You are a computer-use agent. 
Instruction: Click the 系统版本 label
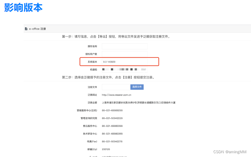(93, 62)
